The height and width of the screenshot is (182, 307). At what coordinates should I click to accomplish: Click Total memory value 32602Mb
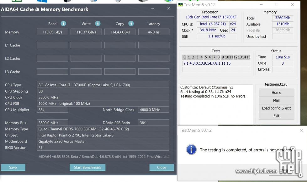(x=283, y=18)
